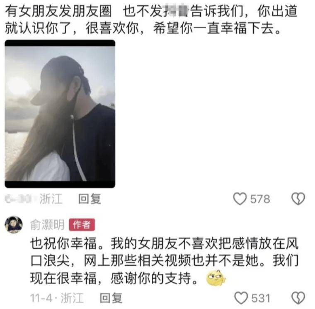Tap the broken-heart dislike icon beside 531
The image size is (315, 309).
(x=298, y=298)
